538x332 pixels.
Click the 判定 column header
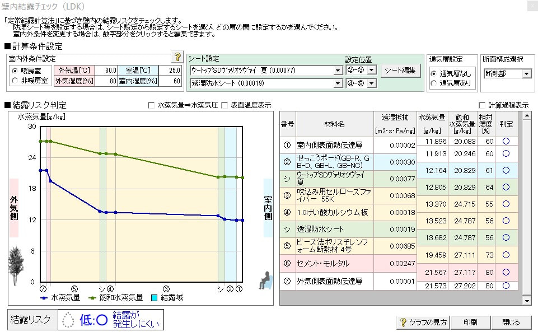click(x=507, y=124)
